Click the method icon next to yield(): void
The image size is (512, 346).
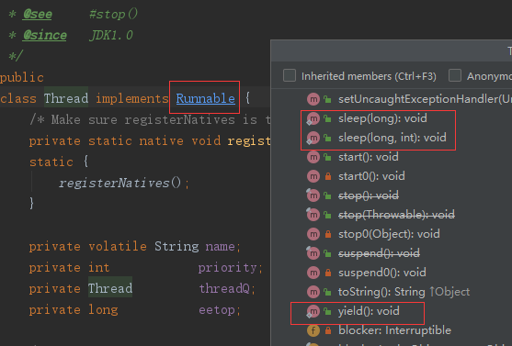pyautogui.click(x=313, y=311)
